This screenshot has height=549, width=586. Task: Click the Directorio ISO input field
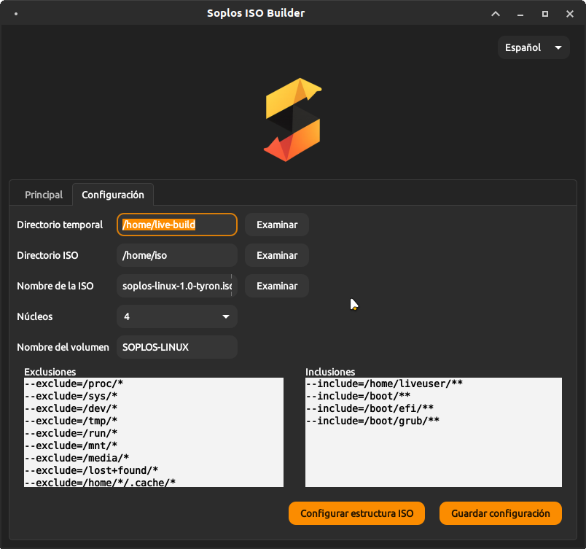[x=177, y=255]
